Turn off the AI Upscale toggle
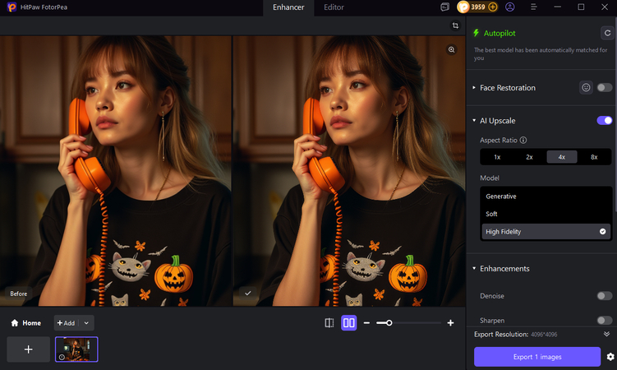The width and height of the screenshot is (617, 370). click(605, 120)
